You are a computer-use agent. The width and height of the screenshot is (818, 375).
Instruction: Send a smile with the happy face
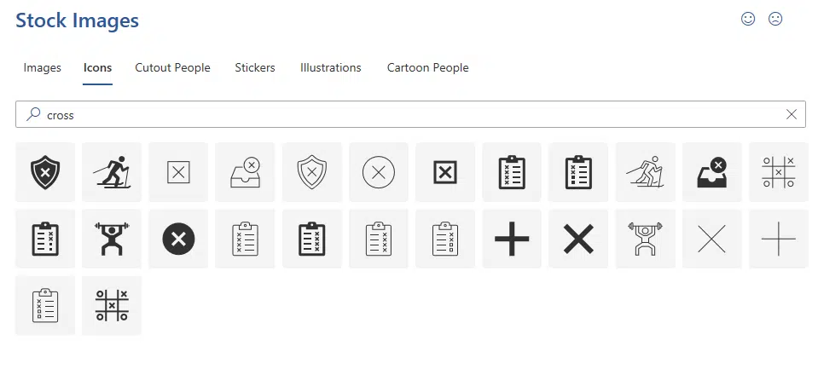(x=748, y=20)
